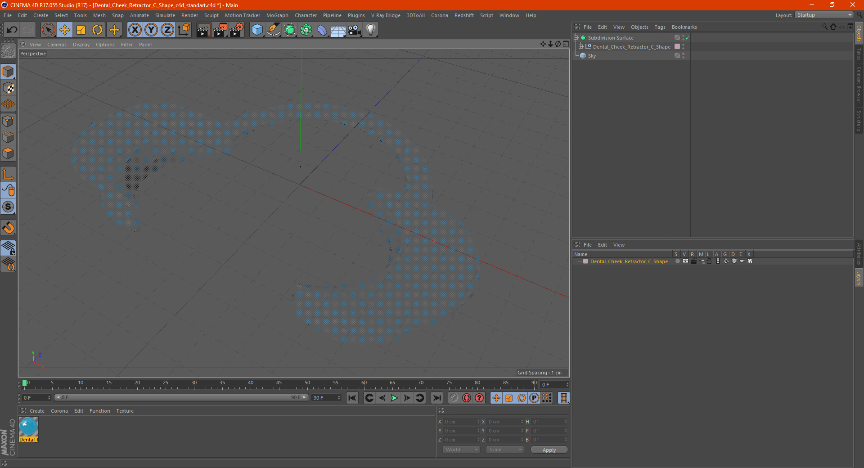Activate the Scale tool

click(x=81, y=30)
